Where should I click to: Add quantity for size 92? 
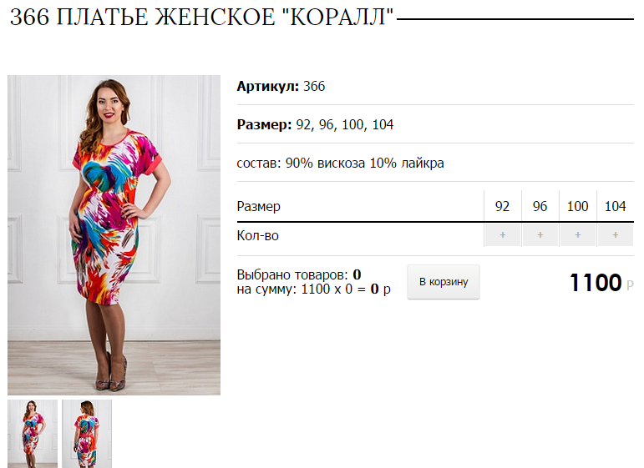point(502,235)
